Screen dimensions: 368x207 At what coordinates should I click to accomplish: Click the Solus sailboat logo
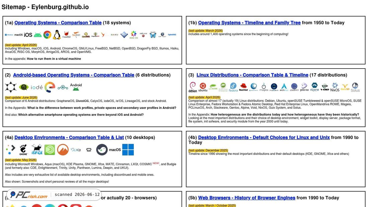(x=355, y=87)
